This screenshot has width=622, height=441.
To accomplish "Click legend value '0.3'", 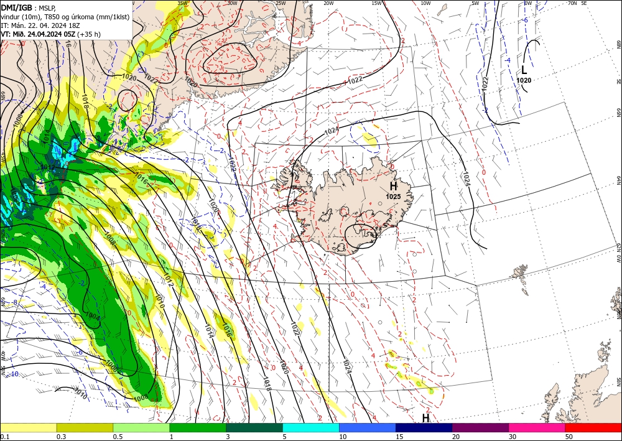I will 61,437.
